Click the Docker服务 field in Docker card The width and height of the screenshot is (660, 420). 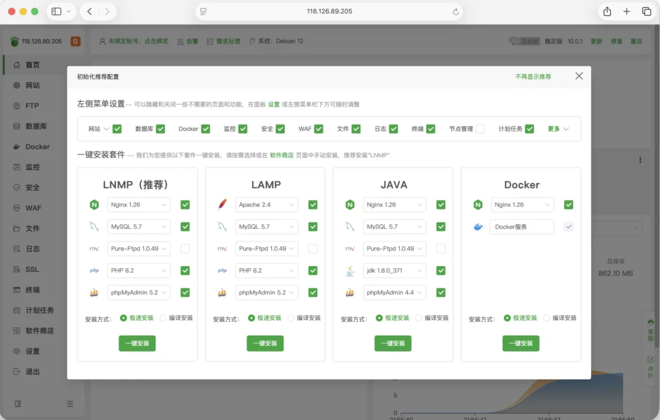click(522, 227)
